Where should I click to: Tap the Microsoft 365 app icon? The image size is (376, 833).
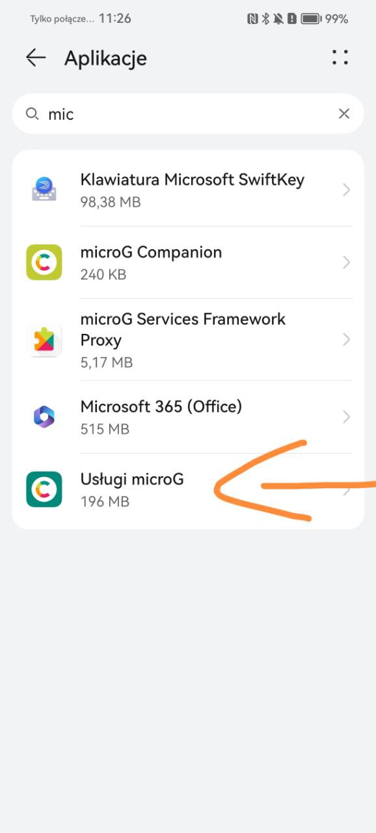(x=44, y=416)
